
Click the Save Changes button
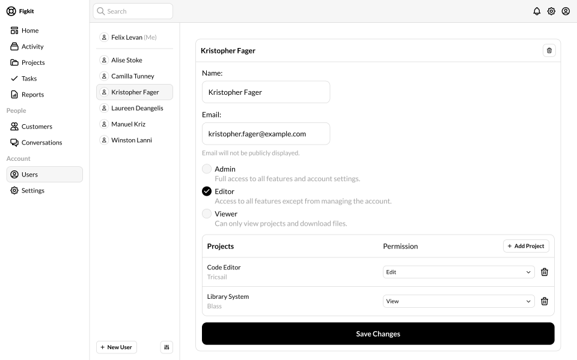(378, 334)
